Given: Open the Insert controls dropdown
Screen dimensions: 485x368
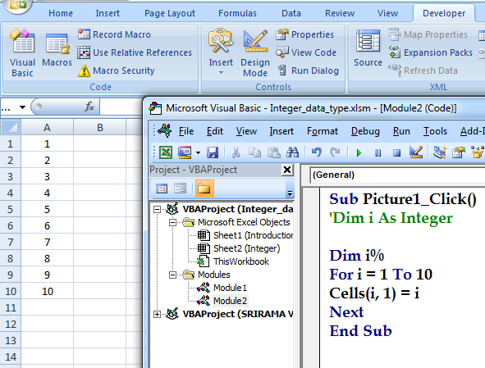Looking at the screenshot, I should click(x=221, y=52).
